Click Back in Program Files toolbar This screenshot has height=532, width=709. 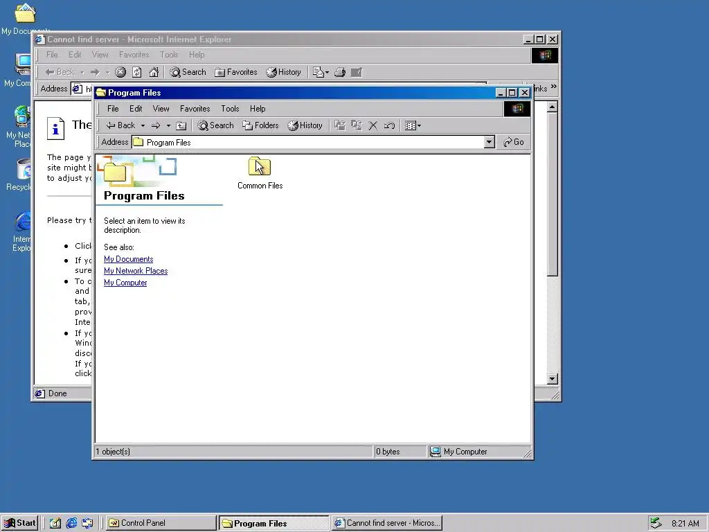(x=120, y=125)
